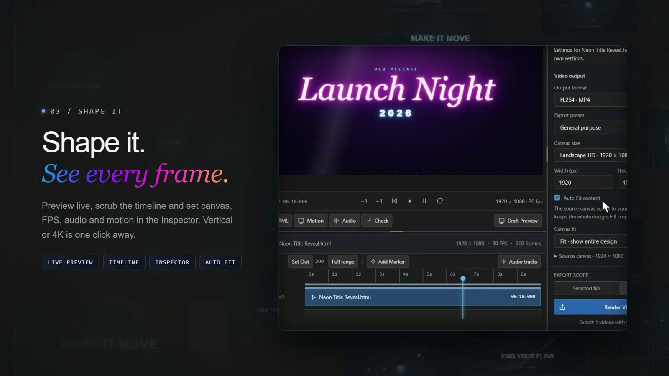Image resolution: width=669 pixels, height=376 pixels.
Task: Click the loop/replay icon
Action: tap(440, 201)
